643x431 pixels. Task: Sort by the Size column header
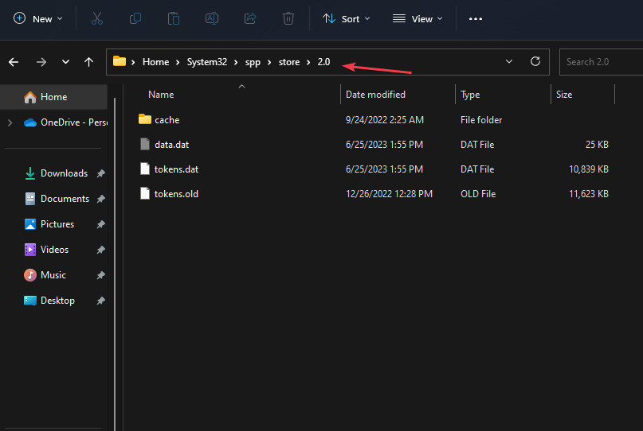tap(564, 95)
